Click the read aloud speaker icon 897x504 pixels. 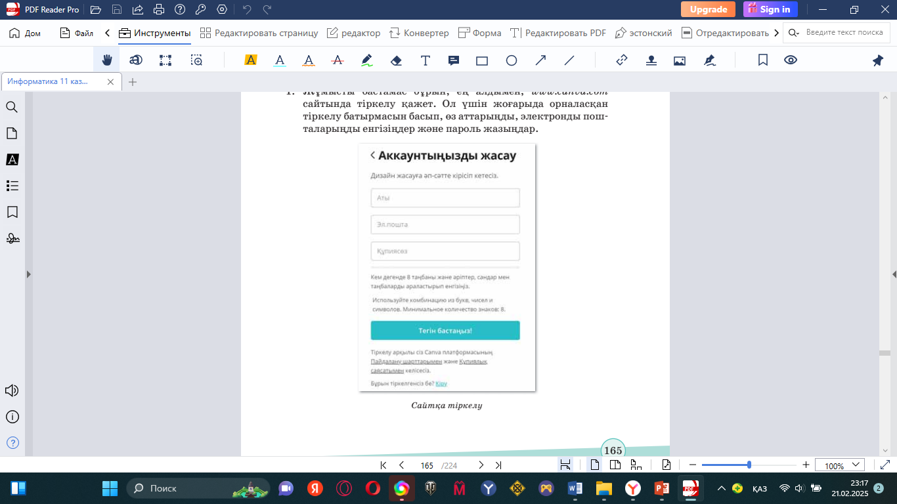tap(12, 390)
